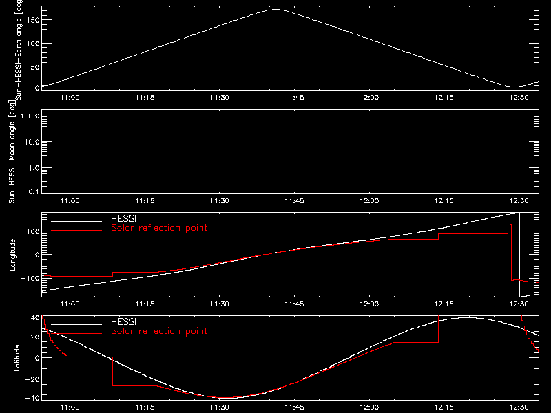Click 12:15 label under Earth angle plot
The width and height of the screenshot is (551, 413).
444,98
